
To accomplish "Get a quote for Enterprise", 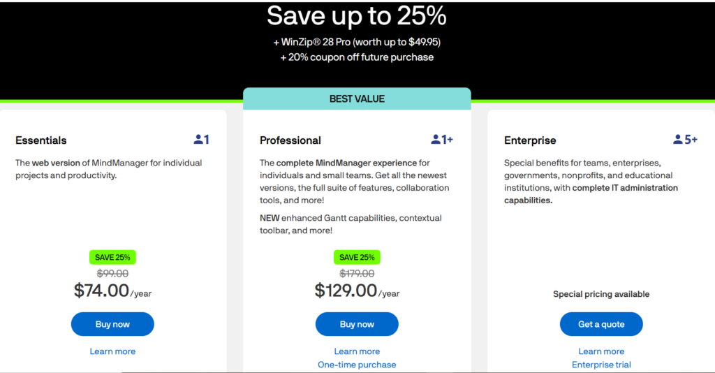I will (601, 324).
